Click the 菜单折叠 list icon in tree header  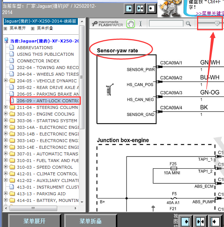point(33,28)
